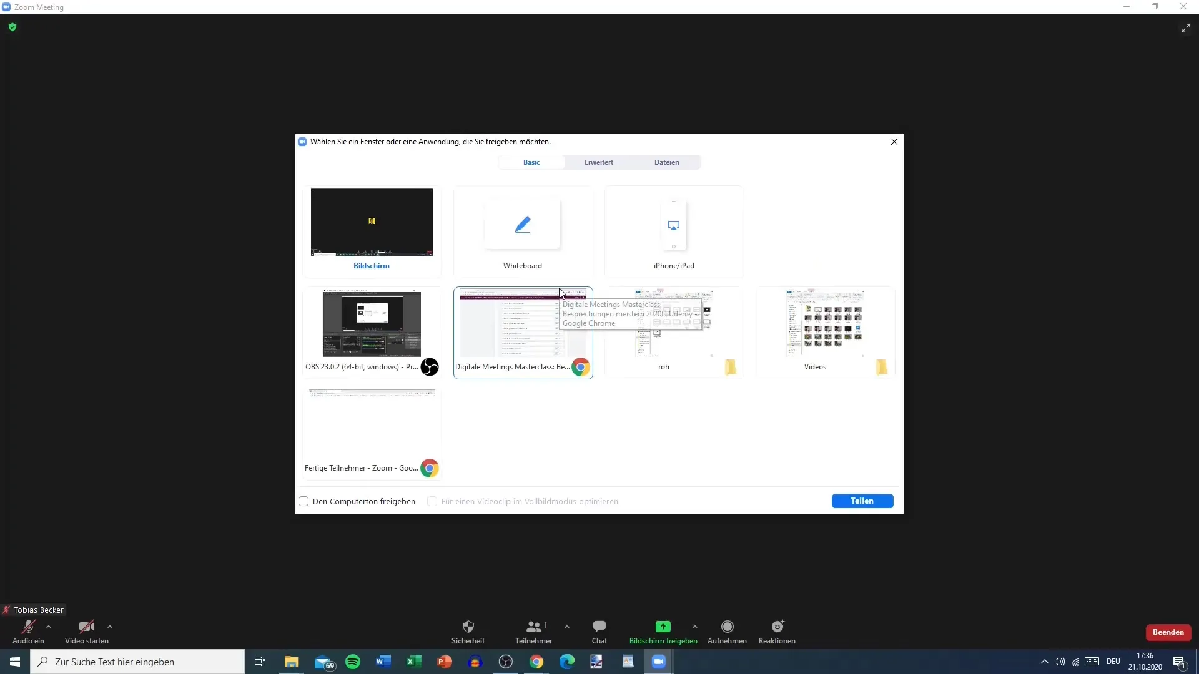Switch to the Dateien tab
This screenshot has height=674, width=1199.
pos(667,162)
